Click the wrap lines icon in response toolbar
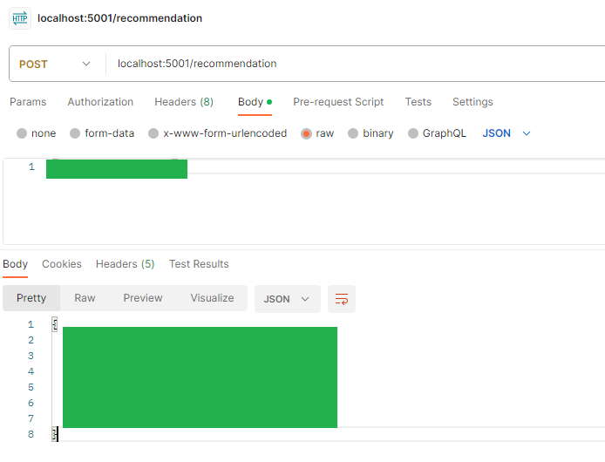 [342, 299]
